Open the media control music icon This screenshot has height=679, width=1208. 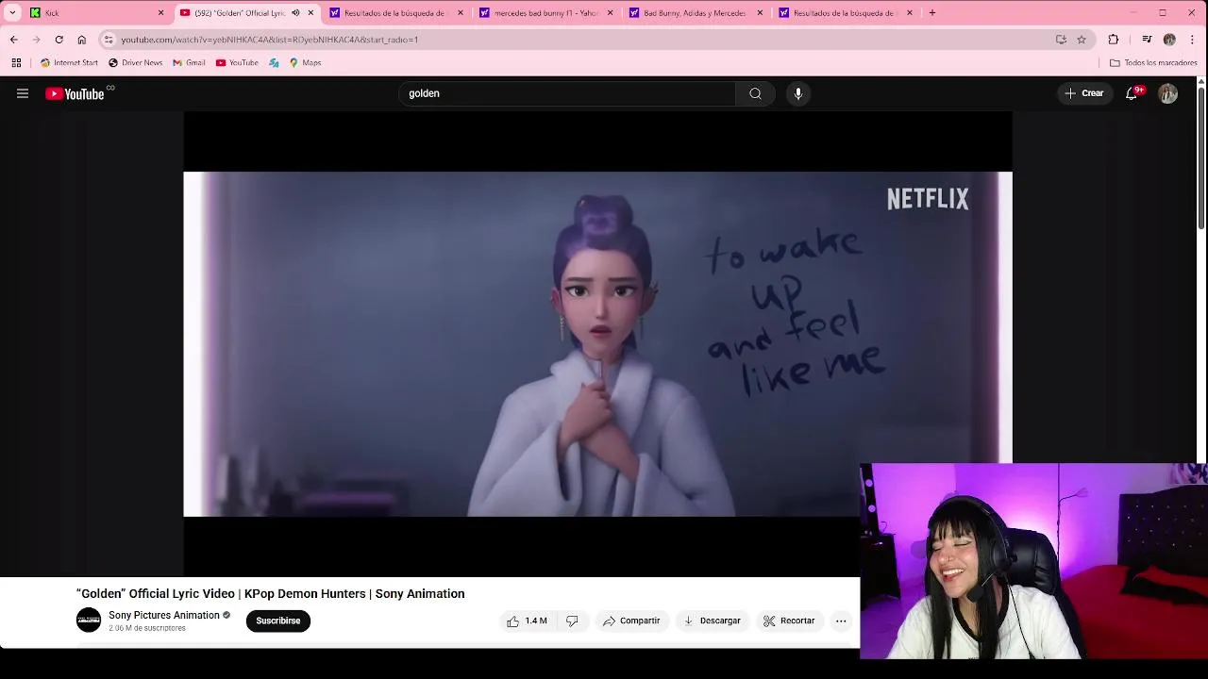click(1147, 40)
